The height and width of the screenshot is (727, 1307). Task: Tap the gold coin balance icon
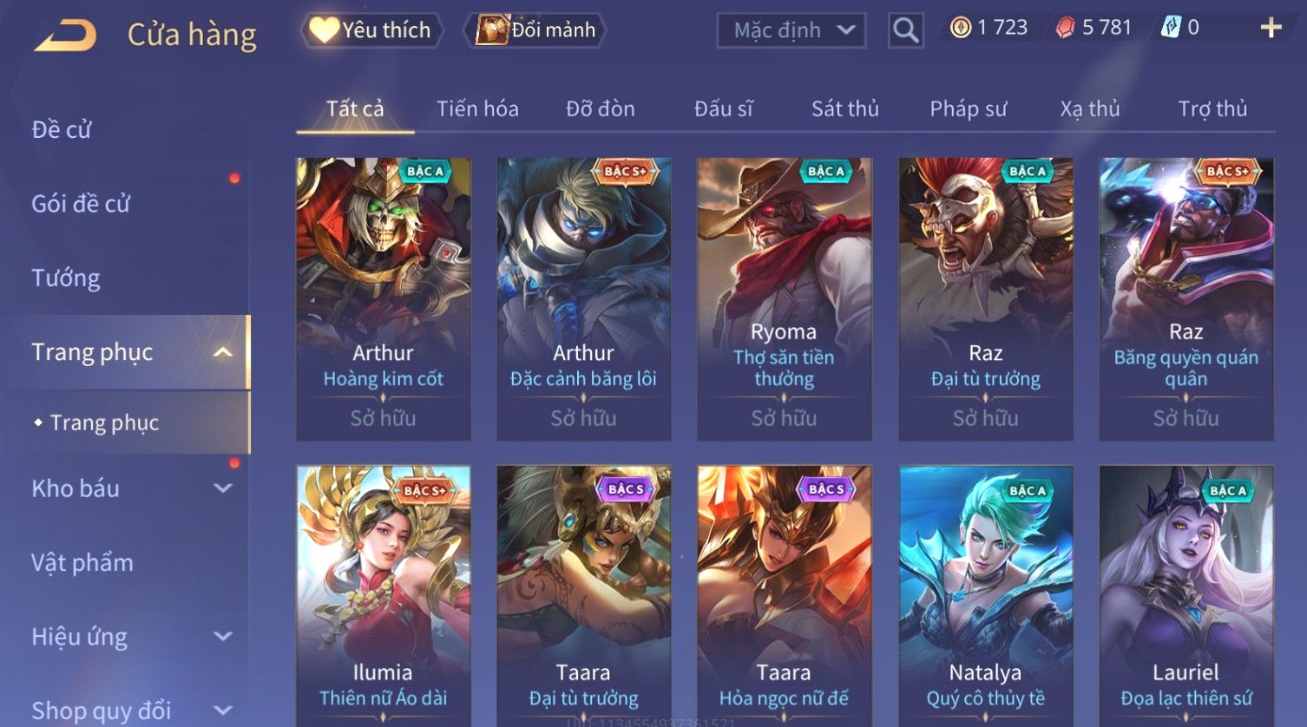[x=960, y=28]
